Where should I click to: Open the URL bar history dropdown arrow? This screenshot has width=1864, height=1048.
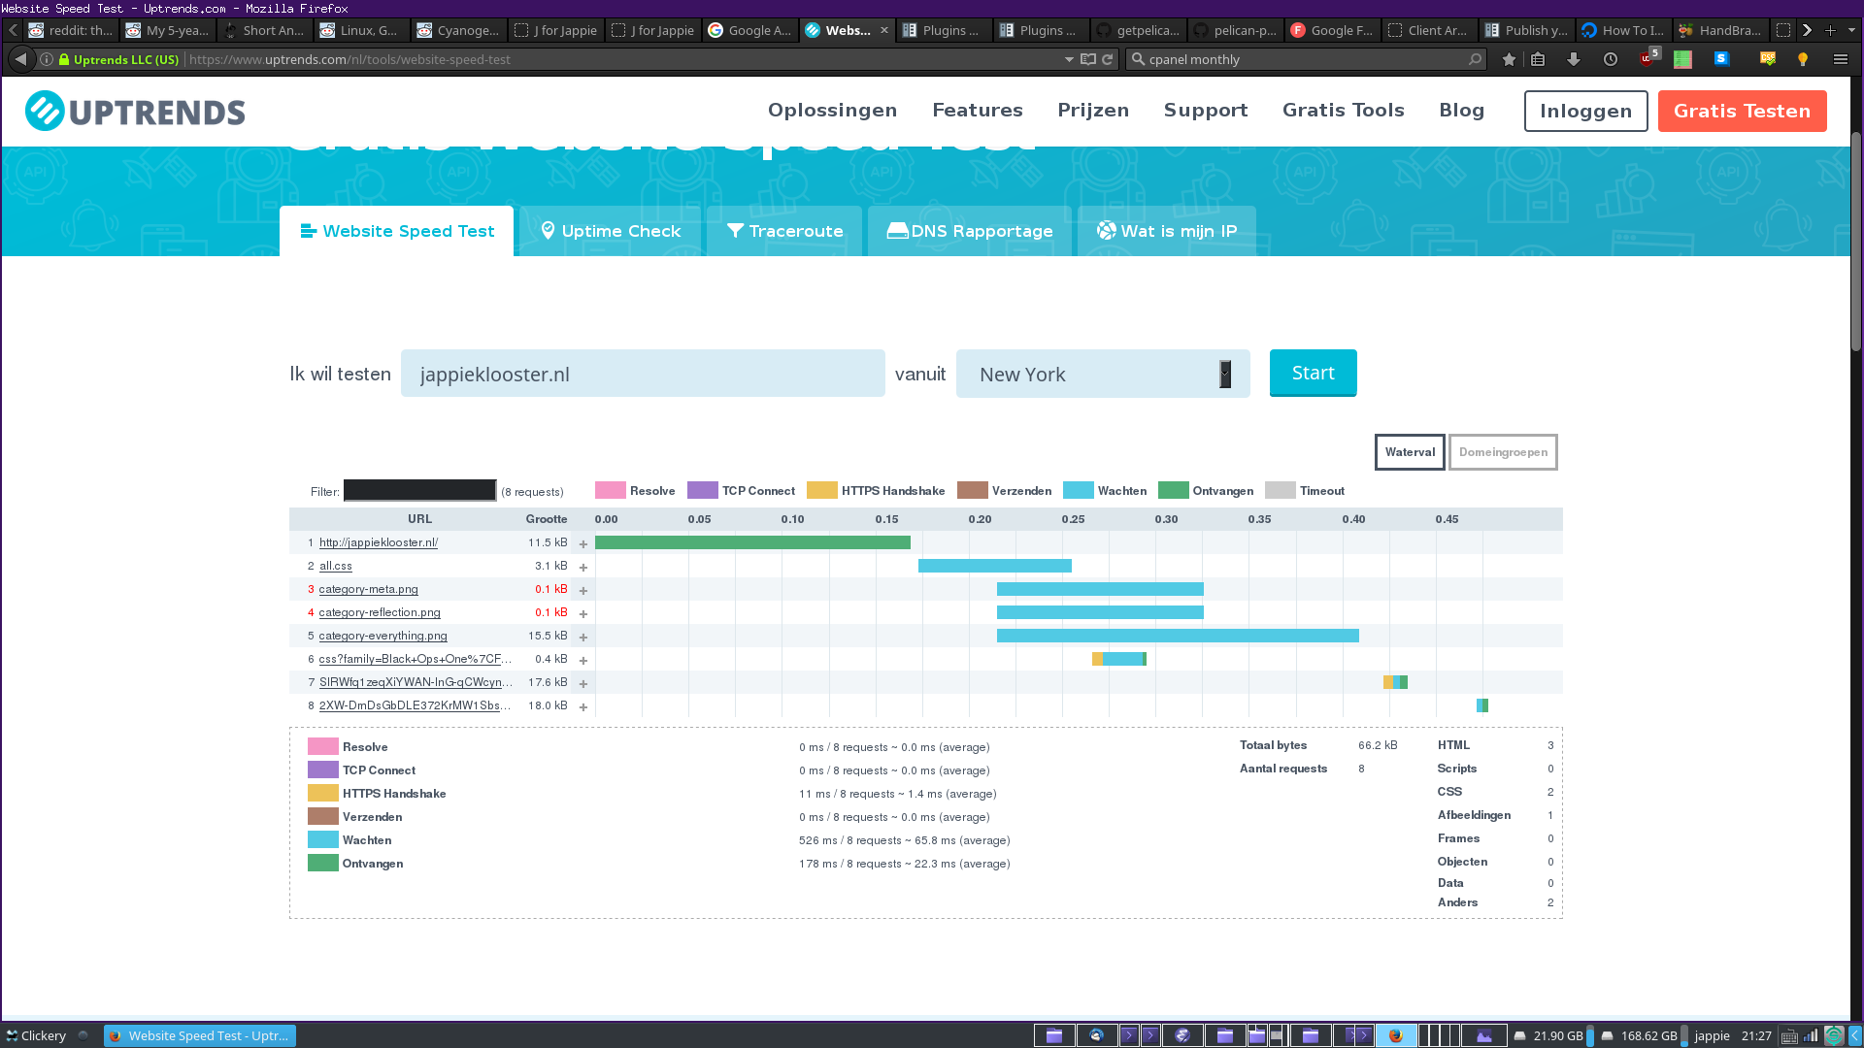point(1069,59)
